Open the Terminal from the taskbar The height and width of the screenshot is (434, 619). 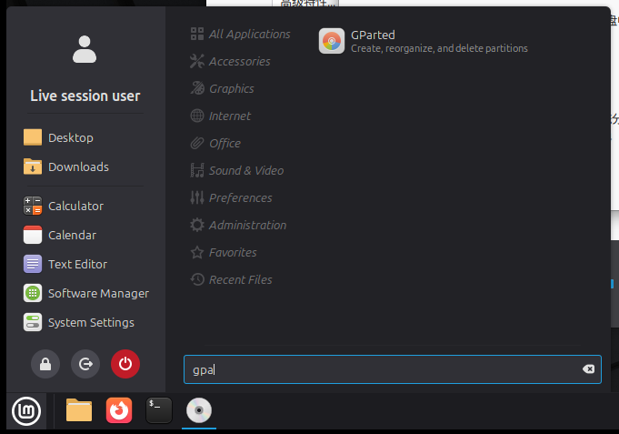pyautogui.click(x=158, y=411)
